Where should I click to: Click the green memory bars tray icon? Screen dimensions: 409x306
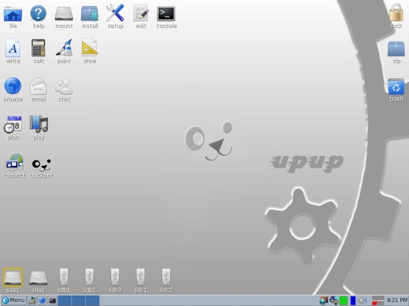pyautogui.click(x=344, y=301)
